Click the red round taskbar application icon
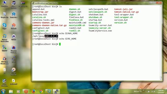167x94 pixels. click(26, 91)
